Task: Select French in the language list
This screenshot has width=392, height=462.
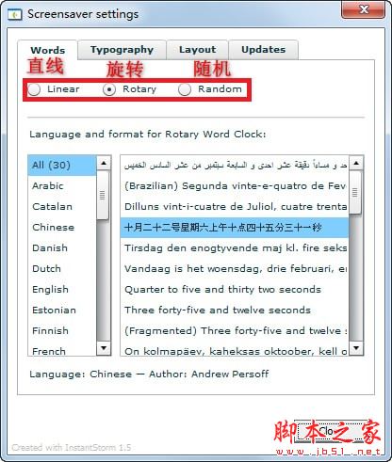Action: point(62,349)
